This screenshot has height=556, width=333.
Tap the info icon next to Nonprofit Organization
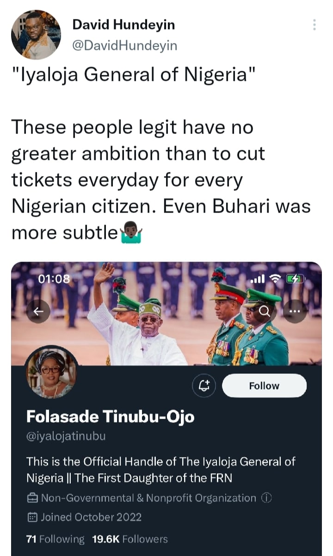point(266,498)
